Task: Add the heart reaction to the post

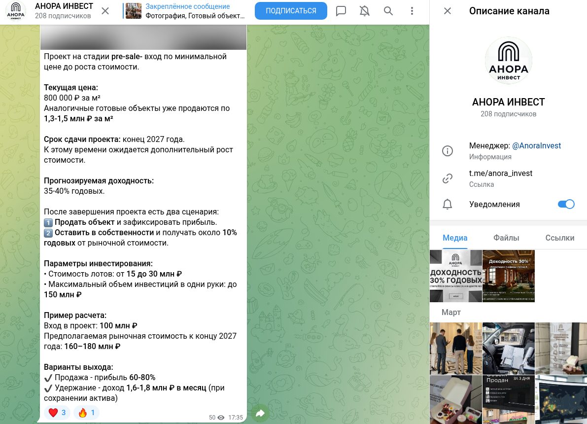Action: pos(57,413)
